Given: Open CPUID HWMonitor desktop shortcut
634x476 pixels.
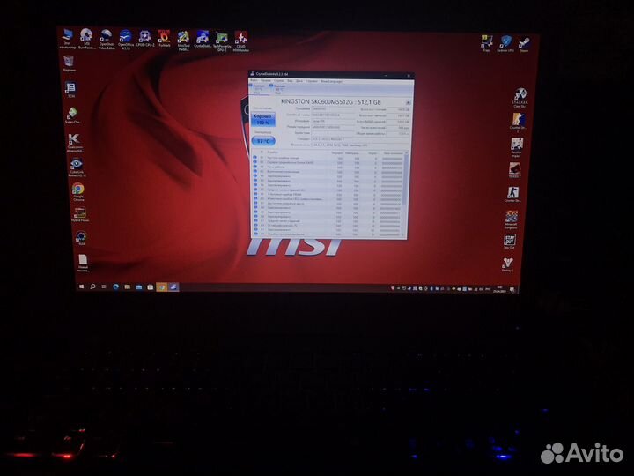Looking at the screenshot, I should tap(241, 41).
